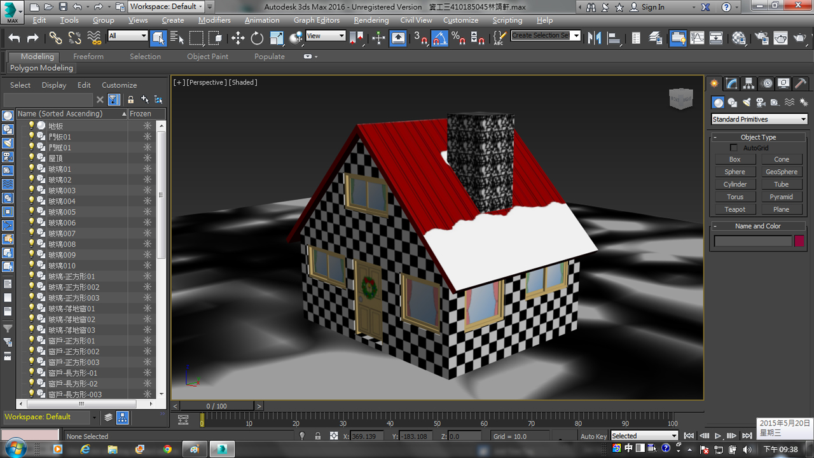Open the Rendering menu

pyautogui.click(x=371, y=20)
